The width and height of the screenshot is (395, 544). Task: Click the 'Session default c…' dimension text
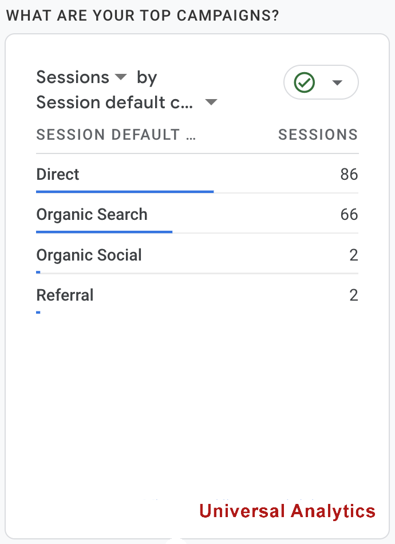pos(114,103)
